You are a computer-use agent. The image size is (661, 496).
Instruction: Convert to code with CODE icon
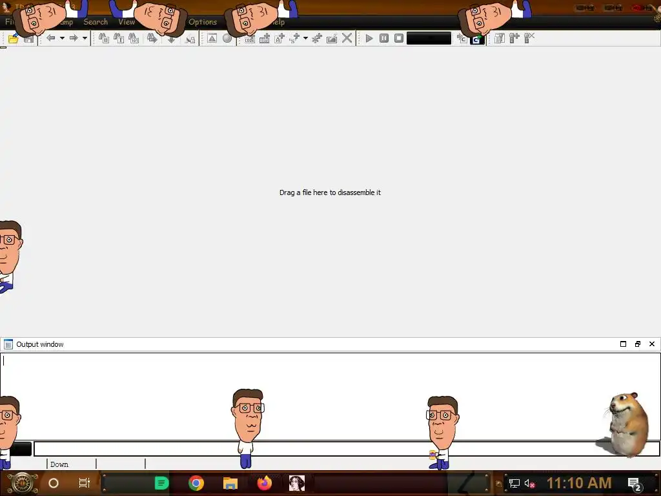coord(250,39)
